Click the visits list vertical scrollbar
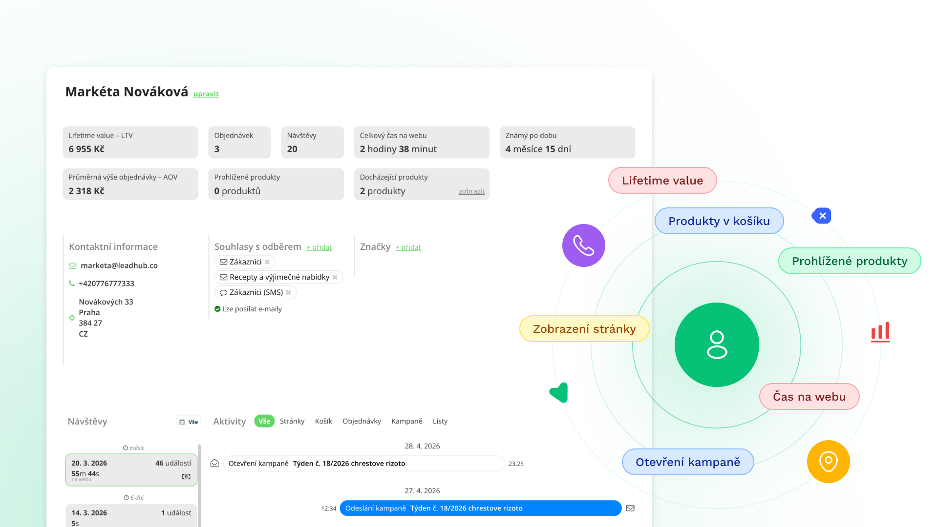Image resolution: width=938 pixels, height=527 pixels. point(199,486)
